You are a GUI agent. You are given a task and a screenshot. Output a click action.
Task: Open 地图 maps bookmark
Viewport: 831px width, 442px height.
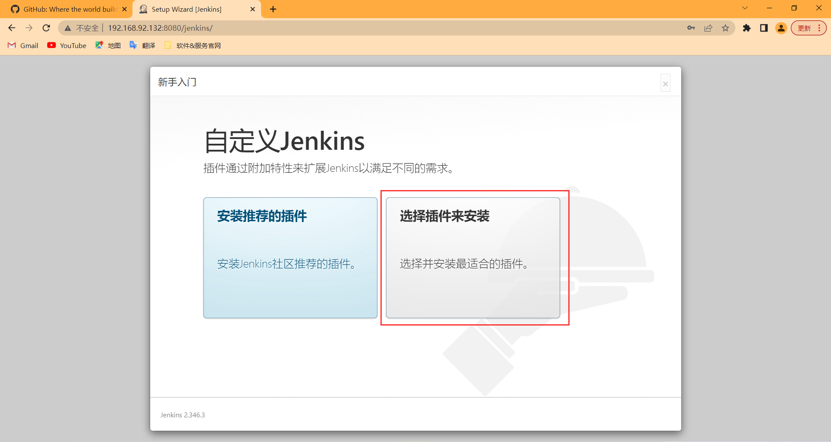108,45
